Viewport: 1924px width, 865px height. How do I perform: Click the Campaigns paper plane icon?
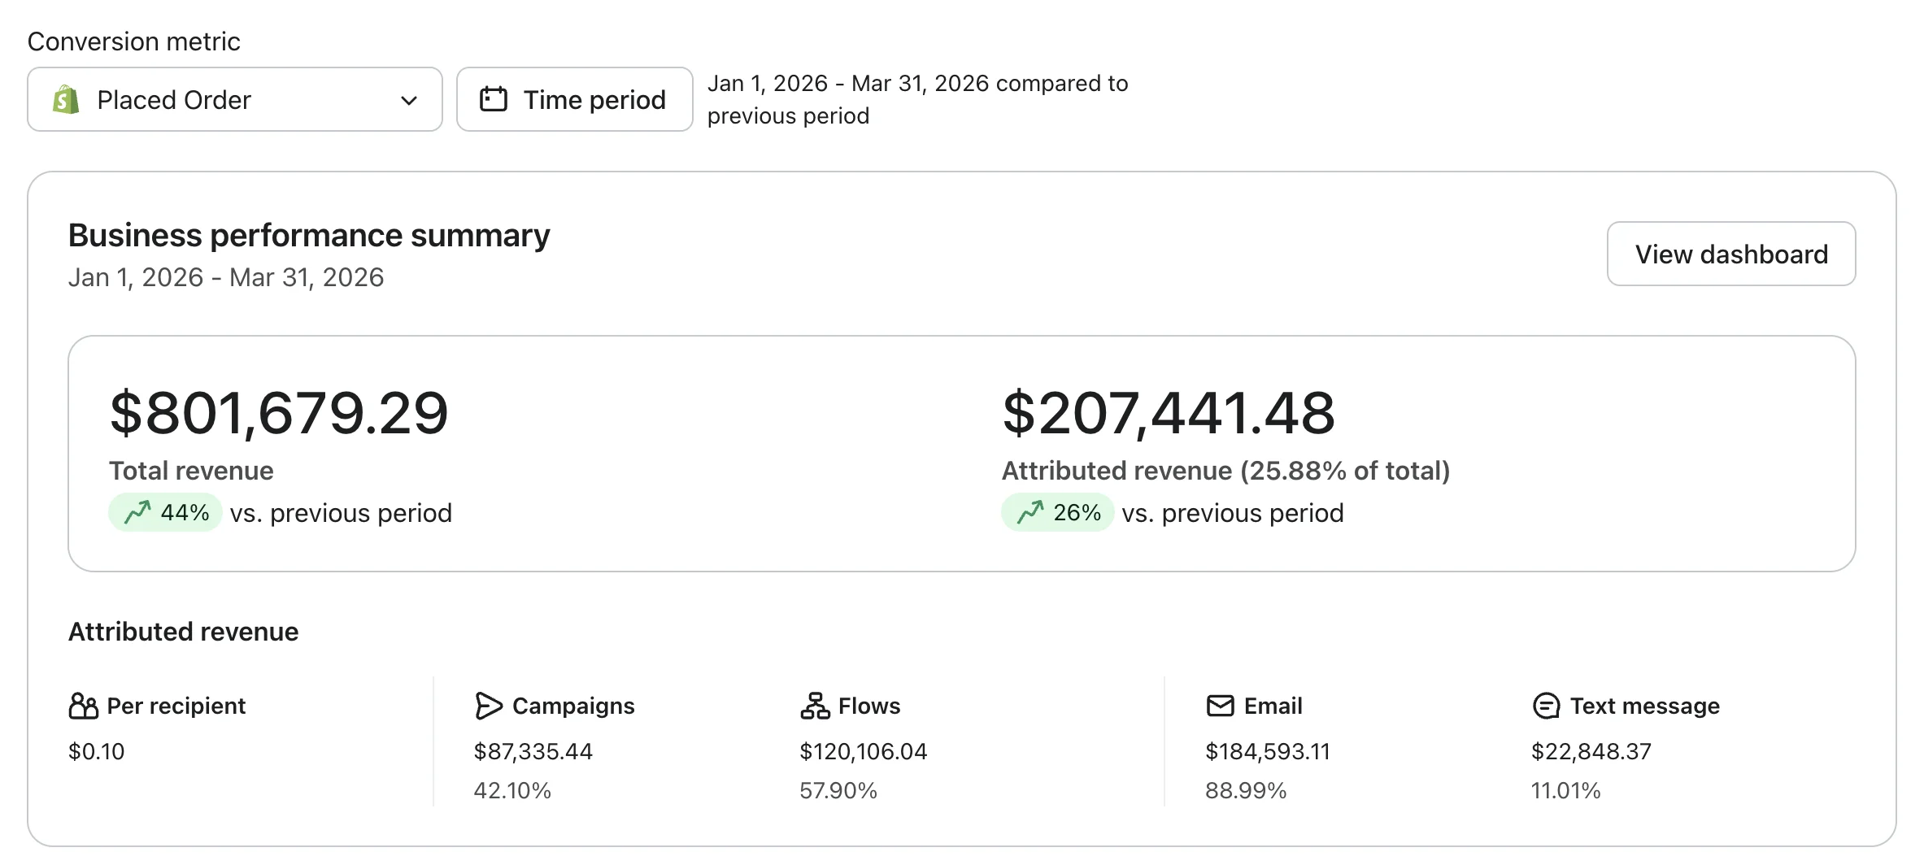click(488, 706)
